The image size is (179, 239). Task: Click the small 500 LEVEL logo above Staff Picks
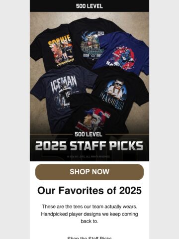point(89,134)
